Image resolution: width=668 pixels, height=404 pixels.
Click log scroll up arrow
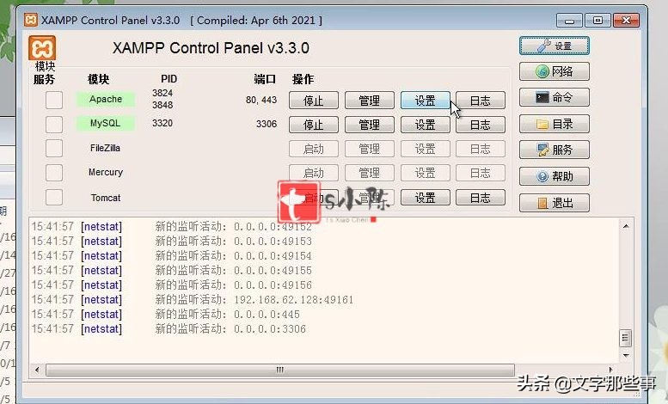click(626, 226)
